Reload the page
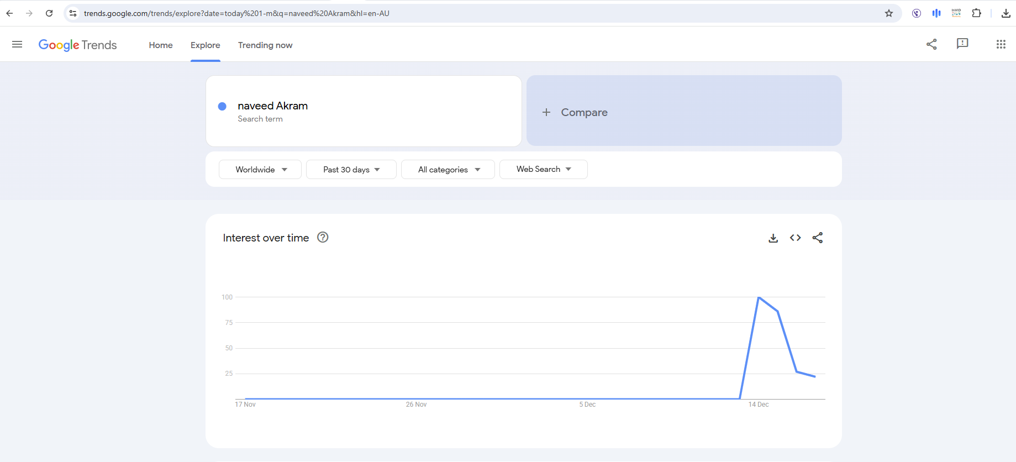This screenshot has width=1016, height=462. click(x=49, y=13)
